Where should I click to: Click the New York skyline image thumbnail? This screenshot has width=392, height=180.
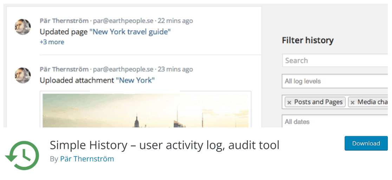click(x=145, y=110)
